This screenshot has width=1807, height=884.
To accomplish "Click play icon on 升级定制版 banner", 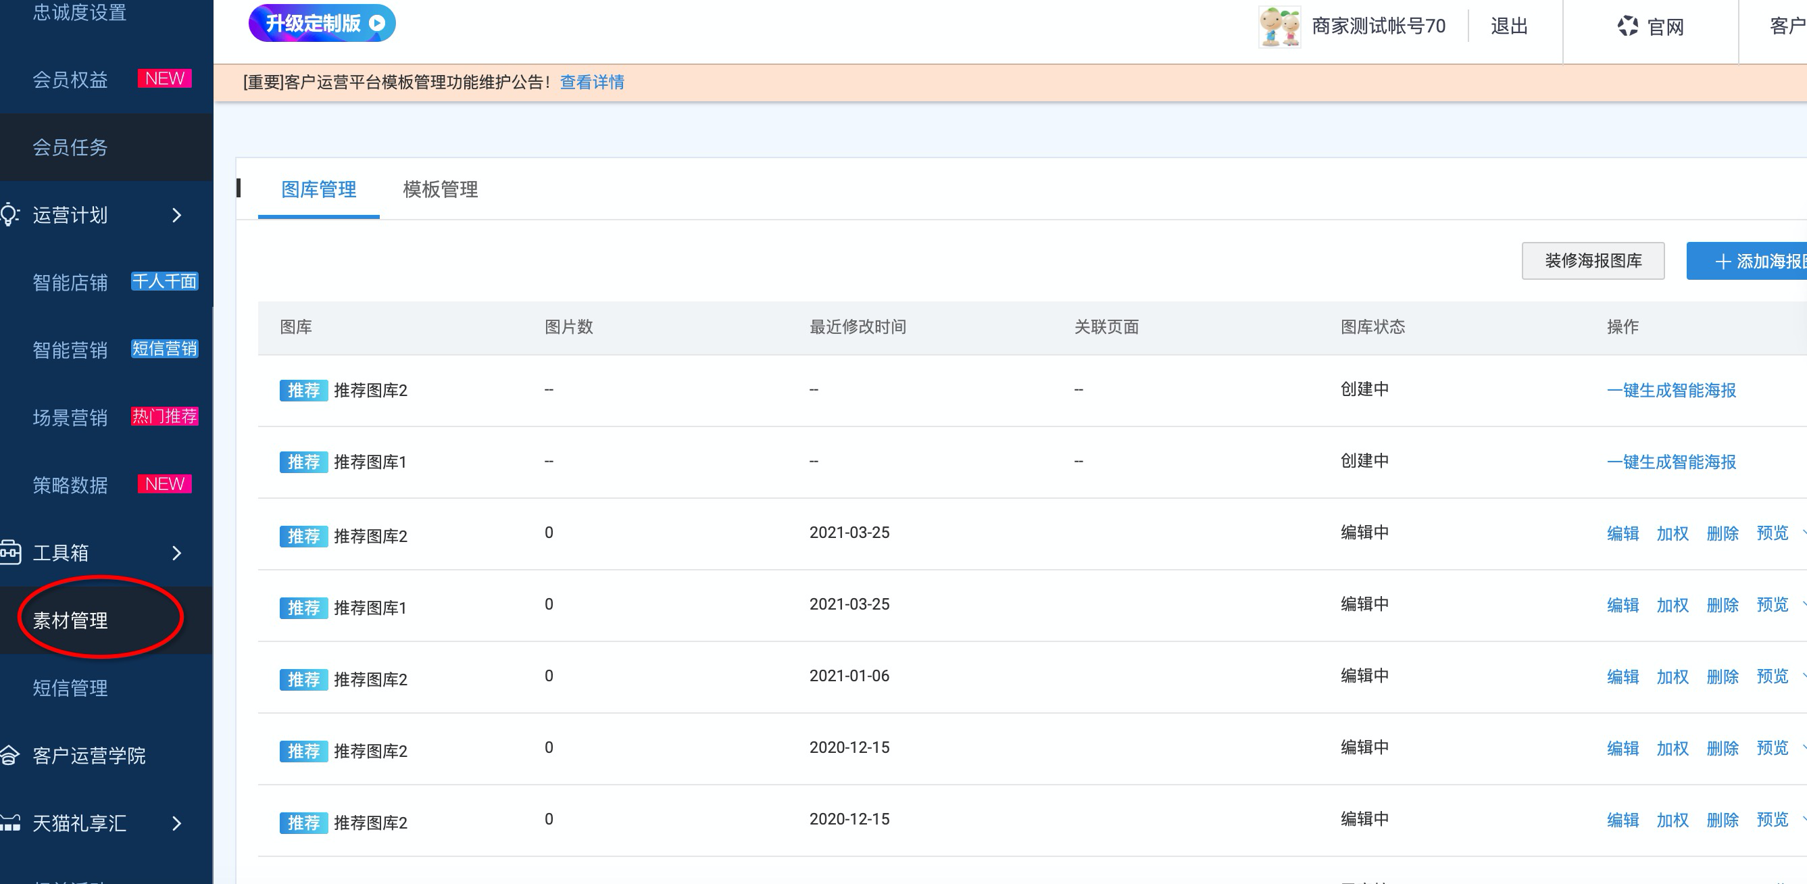I will coord(377,23).
